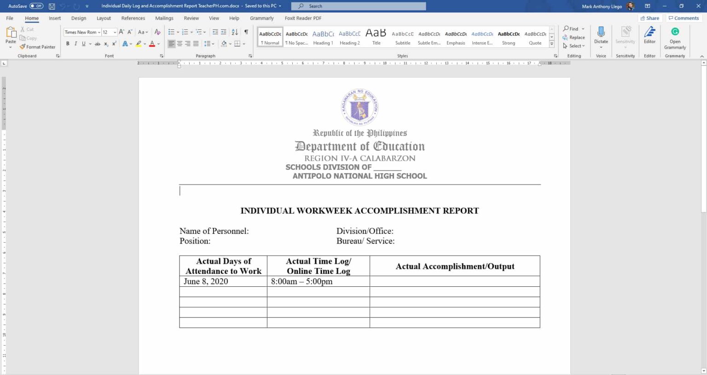707x375 pixels.
Task: Select the Format Painter tool
Action: pyautogui.click(x=37, y=46)
